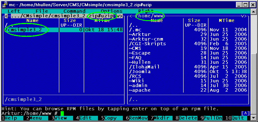
Task: Sort left panel by Name header
Action: pyautogui.click(x=32, y=20)
